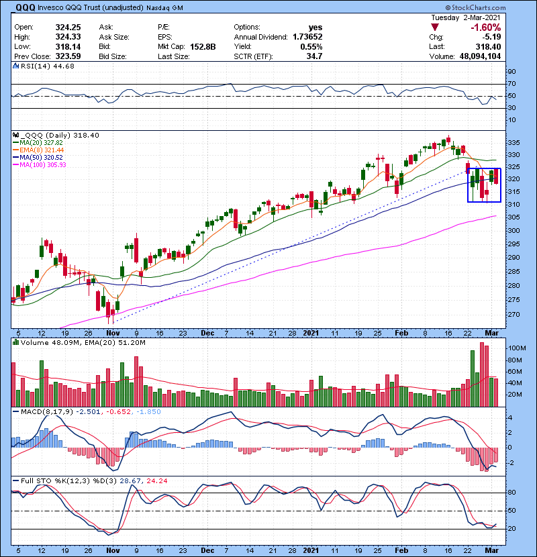
Task: Click the -2 MACD axis label
Action: click(x=510, y=463)
